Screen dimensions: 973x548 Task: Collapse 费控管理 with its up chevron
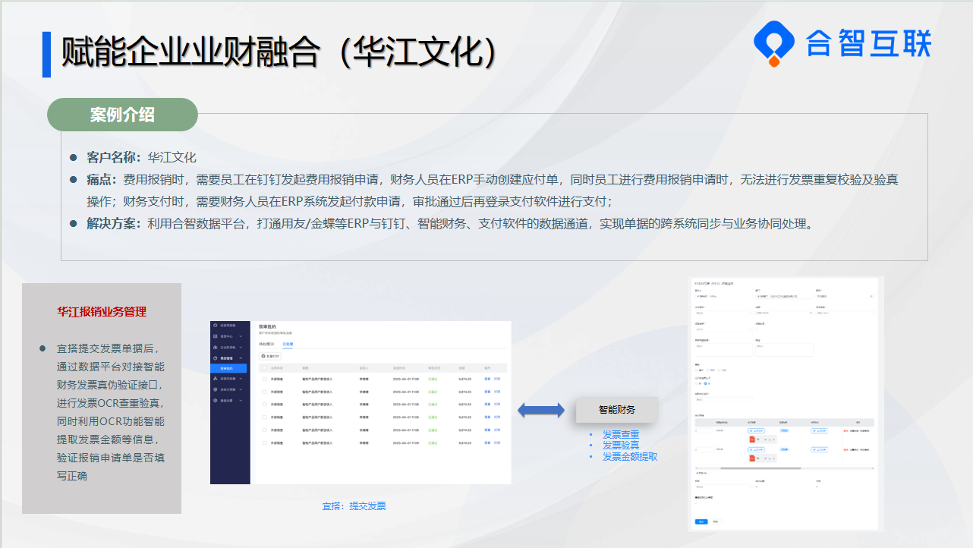(x=241, y=358)
